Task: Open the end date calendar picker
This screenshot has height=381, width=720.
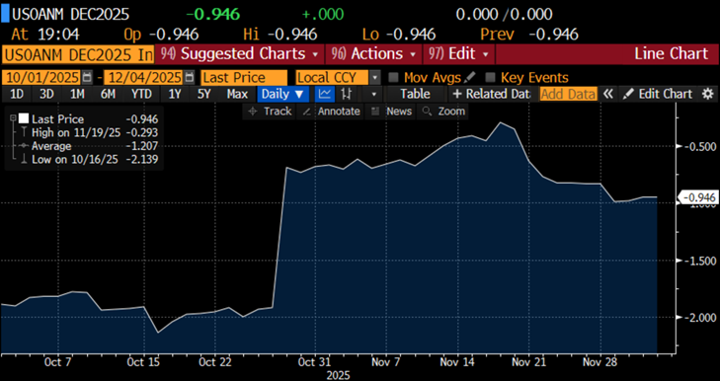Action: (190, 77)
